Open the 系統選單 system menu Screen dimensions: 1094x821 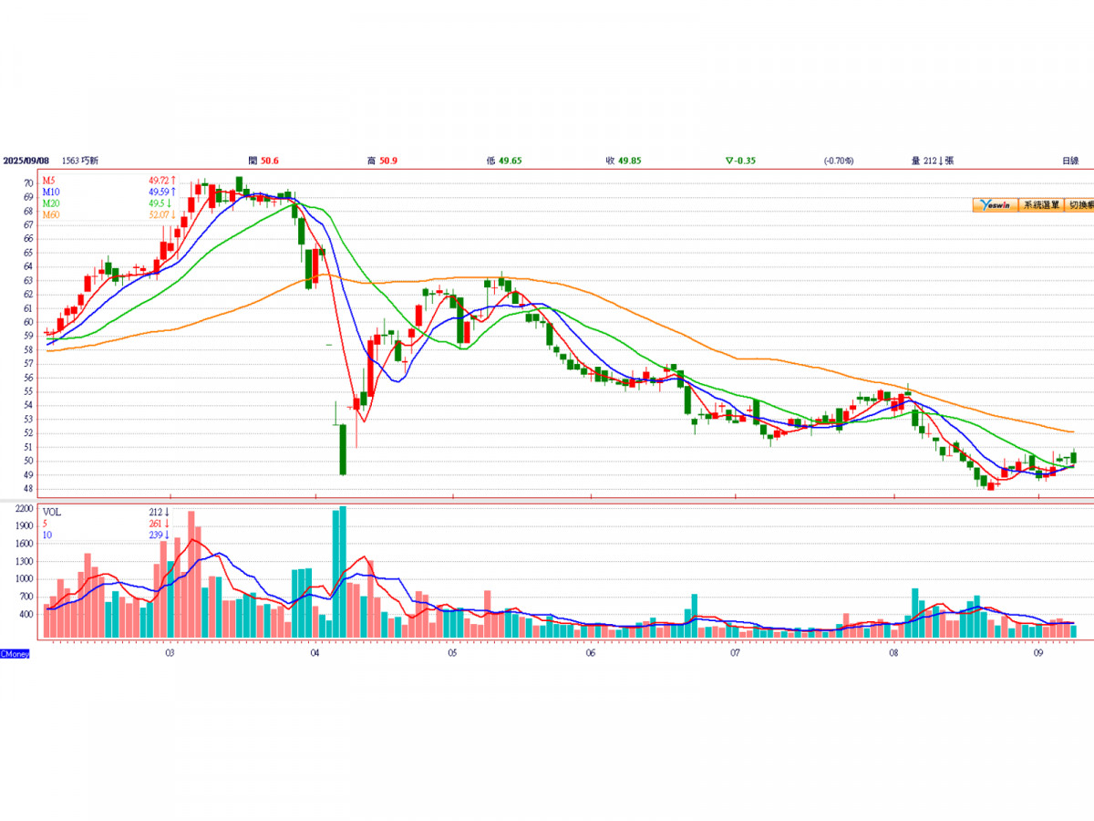[1041, 206]
